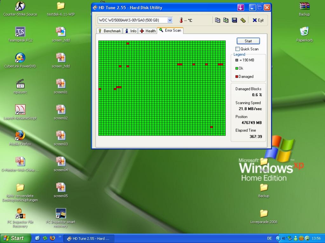The image size is (325, 243).
Task: Enable the Quick Scan checkbox
Action: [238, 49]
